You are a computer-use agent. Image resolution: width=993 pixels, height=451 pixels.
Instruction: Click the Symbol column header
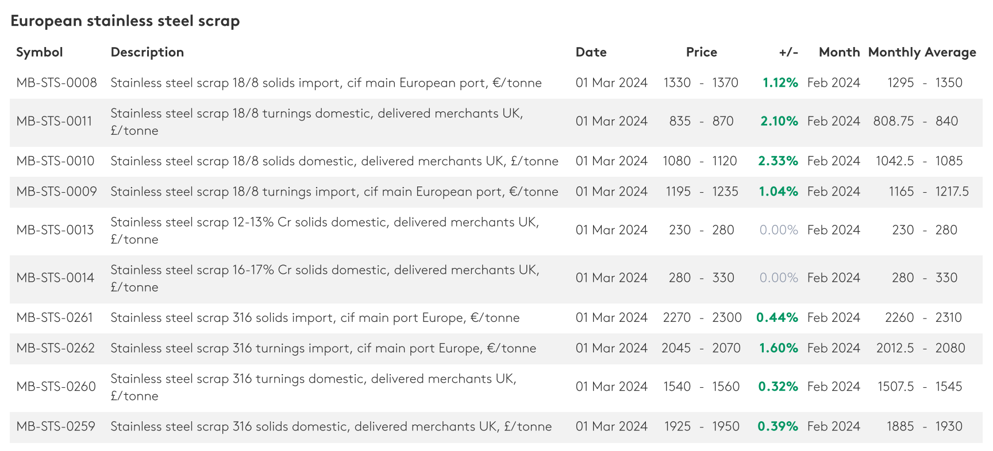[x=39, y=52]
